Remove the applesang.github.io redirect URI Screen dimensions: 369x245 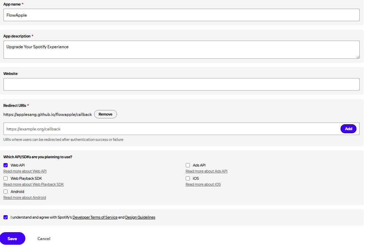[x=106, y=114]
